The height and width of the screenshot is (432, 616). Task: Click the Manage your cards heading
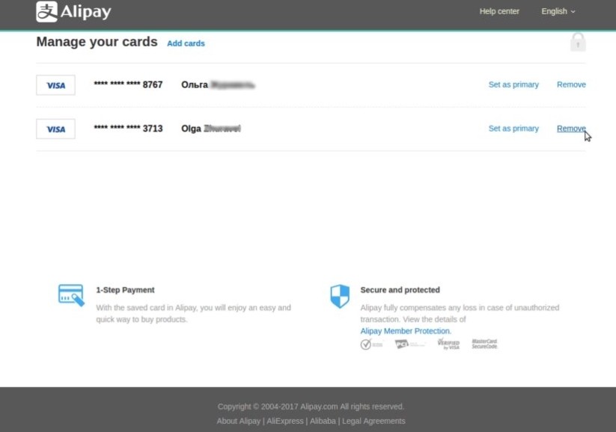point(97,42)
